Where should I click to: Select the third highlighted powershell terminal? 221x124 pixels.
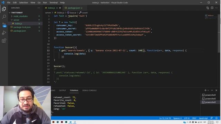[x=209, y=102]
